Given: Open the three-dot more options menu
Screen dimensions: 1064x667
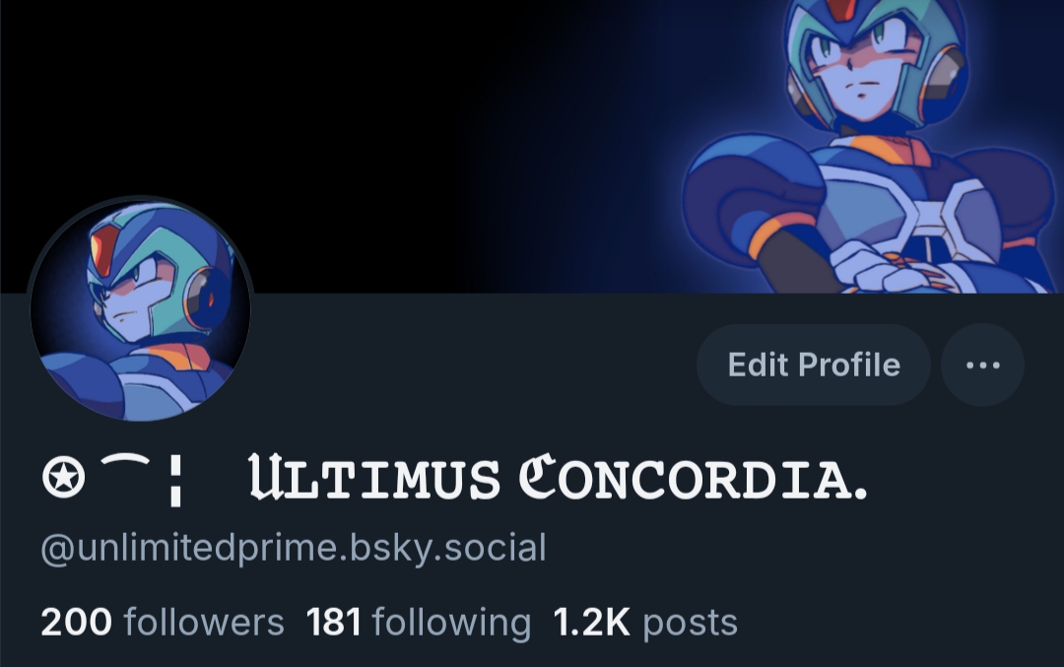Looking at the screenshot, I should coord(982,366).
